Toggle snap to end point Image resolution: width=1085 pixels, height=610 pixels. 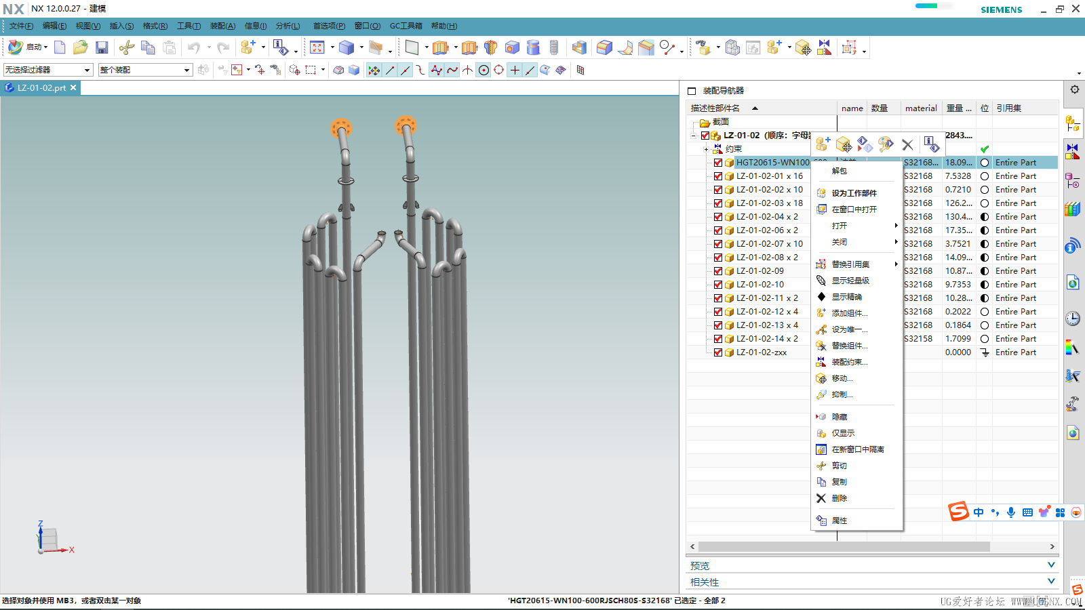(x=390, y=70)
